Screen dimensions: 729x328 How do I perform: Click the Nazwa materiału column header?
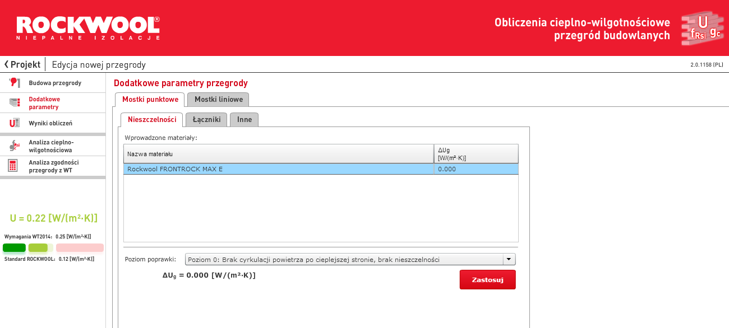pos(279,154)
